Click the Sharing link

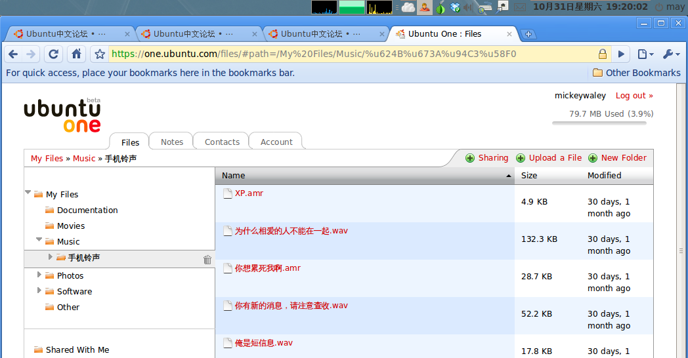[493, 158]
